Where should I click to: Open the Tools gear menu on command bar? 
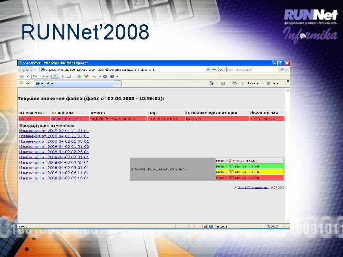click(x=274, y=83)
